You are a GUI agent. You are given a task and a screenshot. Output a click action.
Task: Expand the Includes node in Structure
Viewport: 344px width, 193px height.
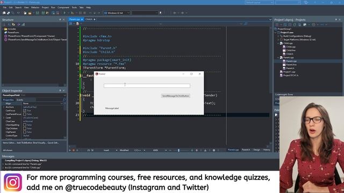pyautogui.click(x=3, y=29)
